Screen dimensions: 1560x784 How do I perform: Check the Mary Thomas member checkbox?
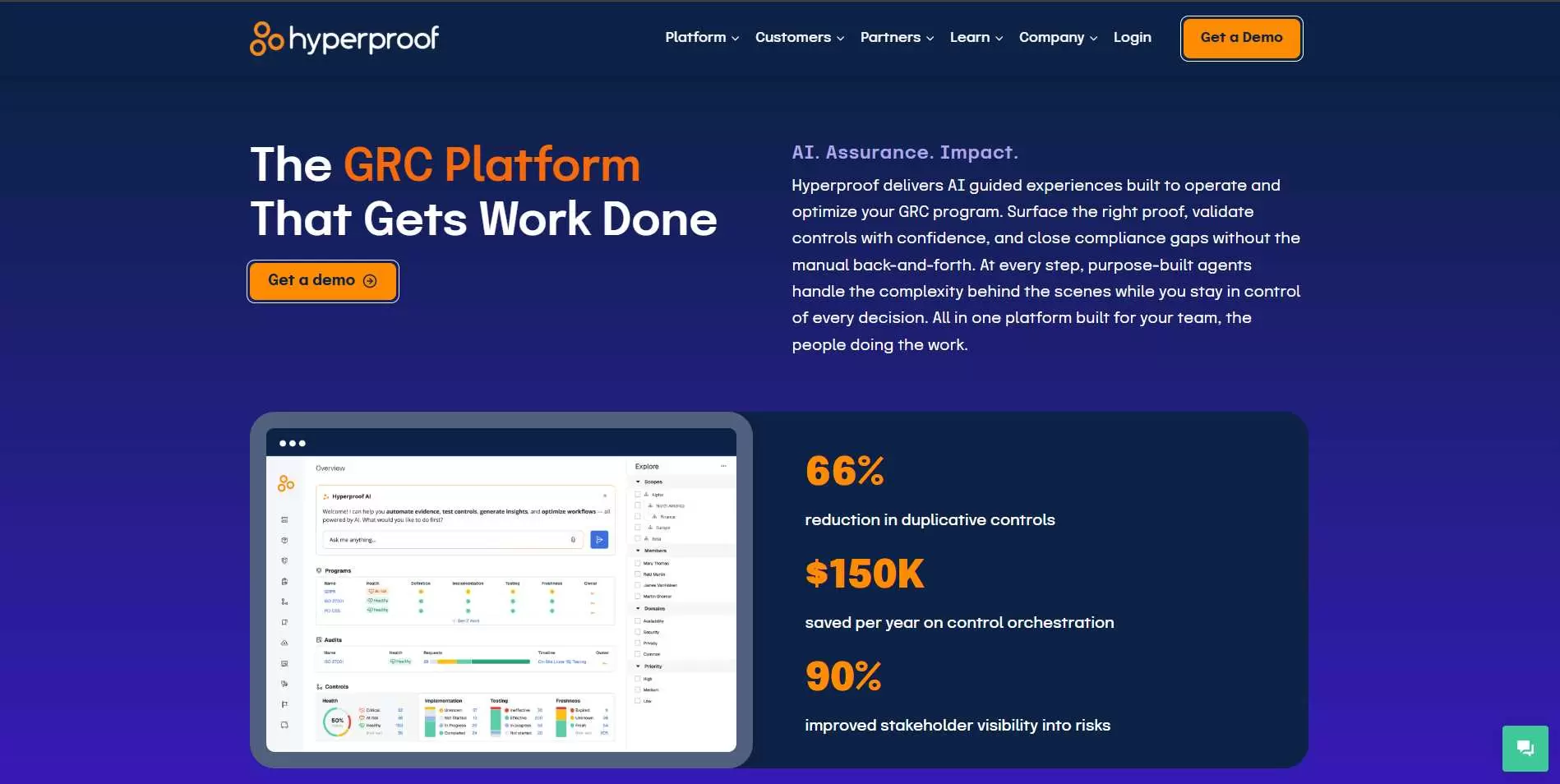638,563
